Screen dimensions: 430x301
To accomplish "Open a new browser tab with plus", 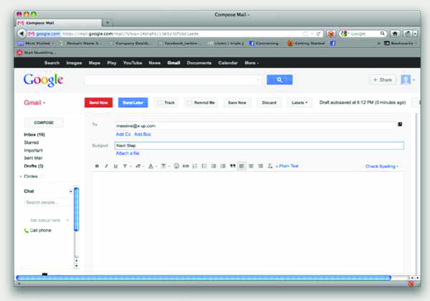I will click(107, 23).
